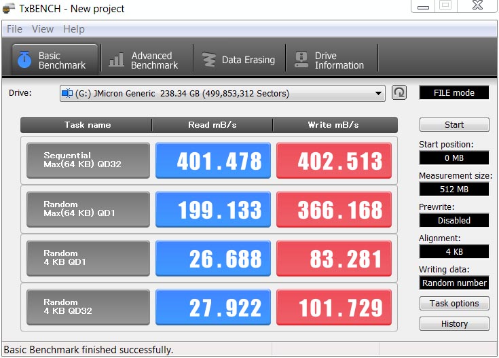Click the TxBENCH app icon in title bar
This screenshot has height=358, width=499.
pyautogui.click(x=9, y=8)
